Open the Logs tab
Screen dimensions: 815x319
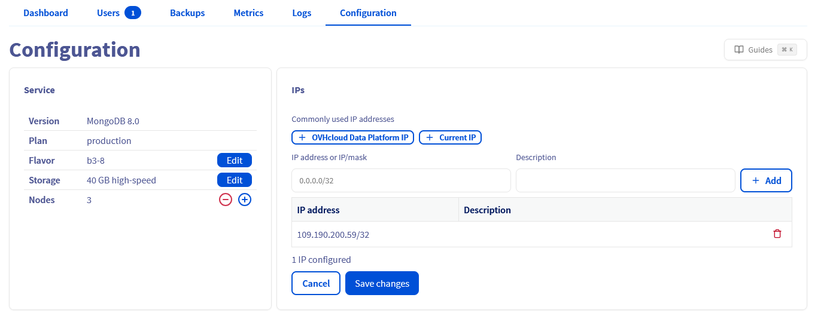coord(302,13)
